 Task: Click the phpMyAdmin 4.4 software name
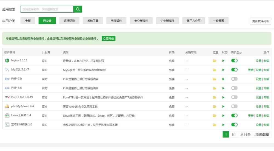point(22,106)
